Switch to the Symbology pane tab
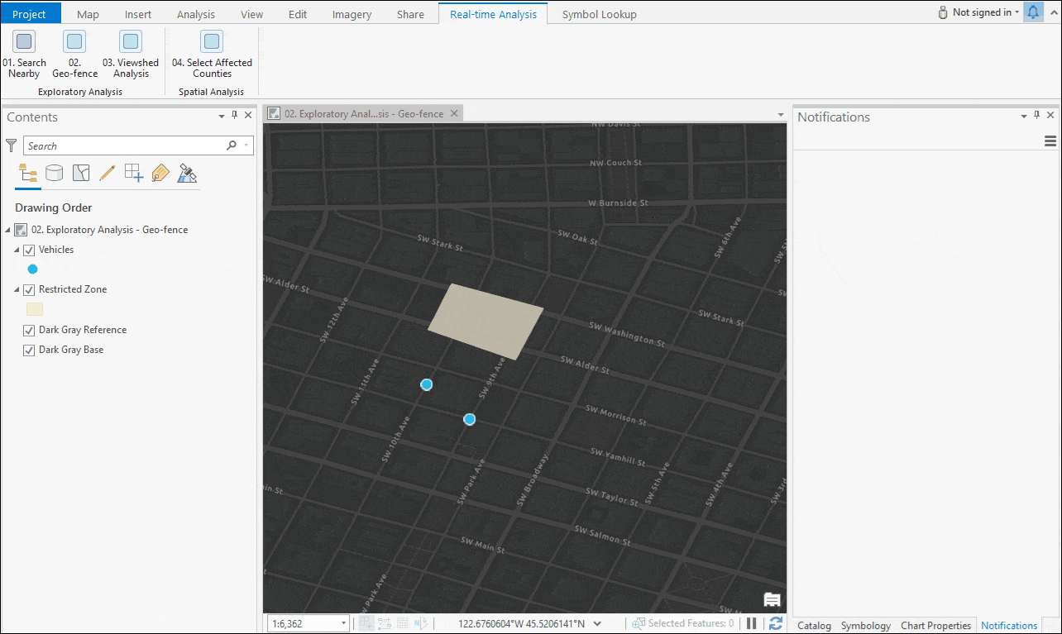Screen dimensions: 1062x634 tap(865, 626)
